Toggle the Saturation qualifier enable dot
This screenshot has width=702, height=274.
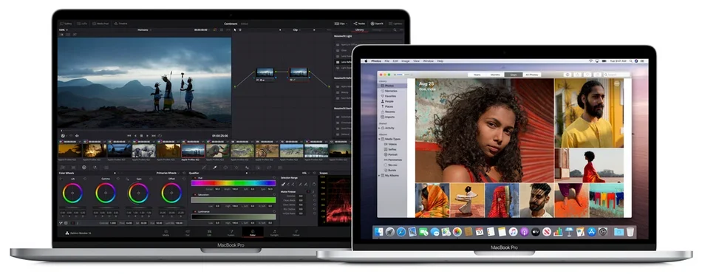coord(195,195)
